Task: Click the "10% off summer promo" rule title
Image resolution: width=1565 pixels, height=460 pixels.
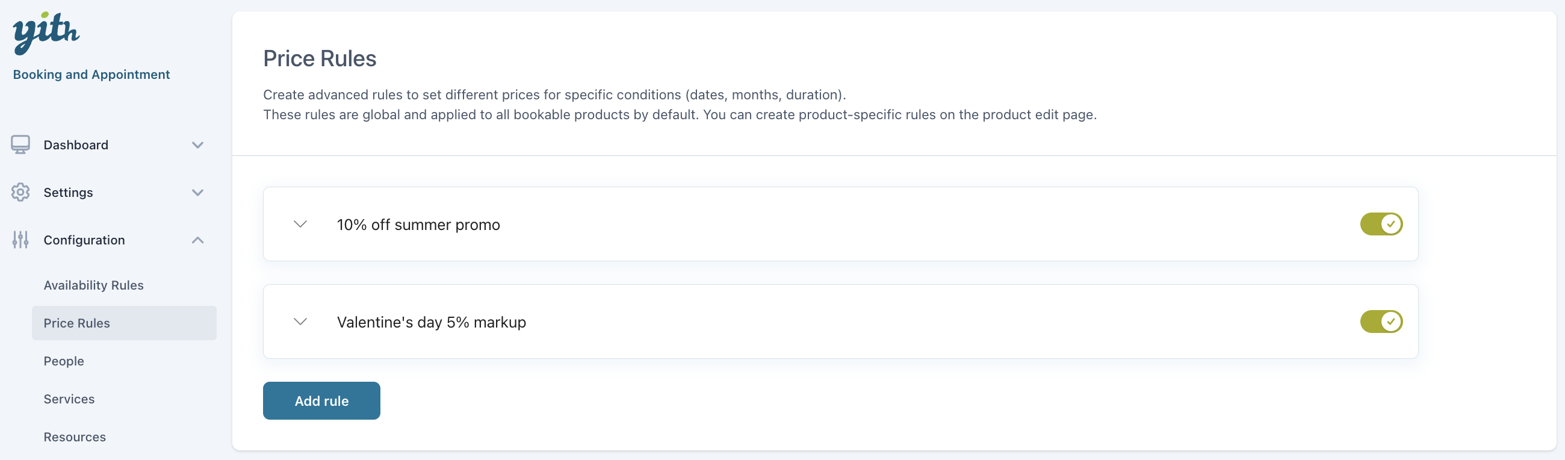Action: [418, 225]
